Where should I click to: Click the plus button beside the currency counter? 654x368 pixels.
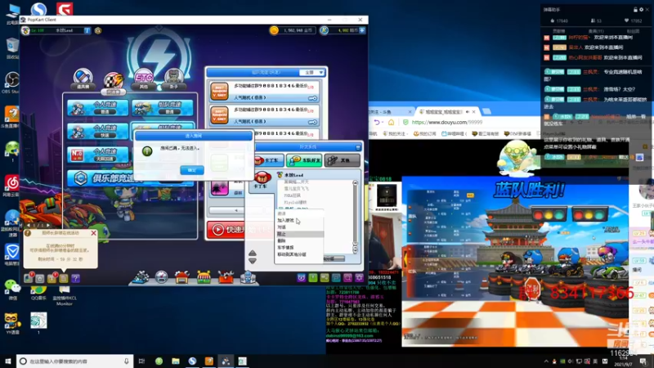(362, 30)
